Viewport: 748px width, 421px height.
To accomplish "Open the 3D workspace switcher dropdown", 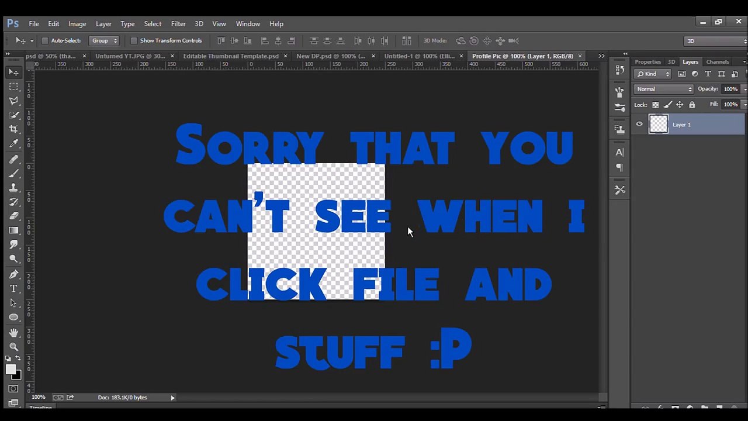I will 716,41.
